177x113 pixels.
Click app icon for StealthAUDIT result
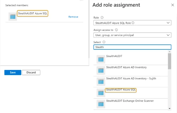(x=101, y=59)
